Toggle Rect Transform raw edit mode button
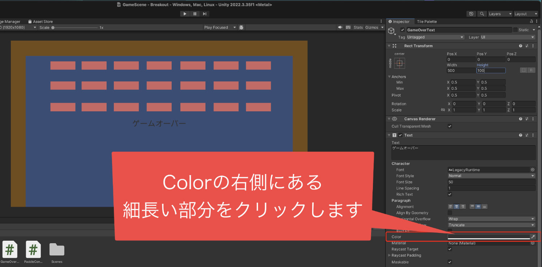 tap(531, 70)
